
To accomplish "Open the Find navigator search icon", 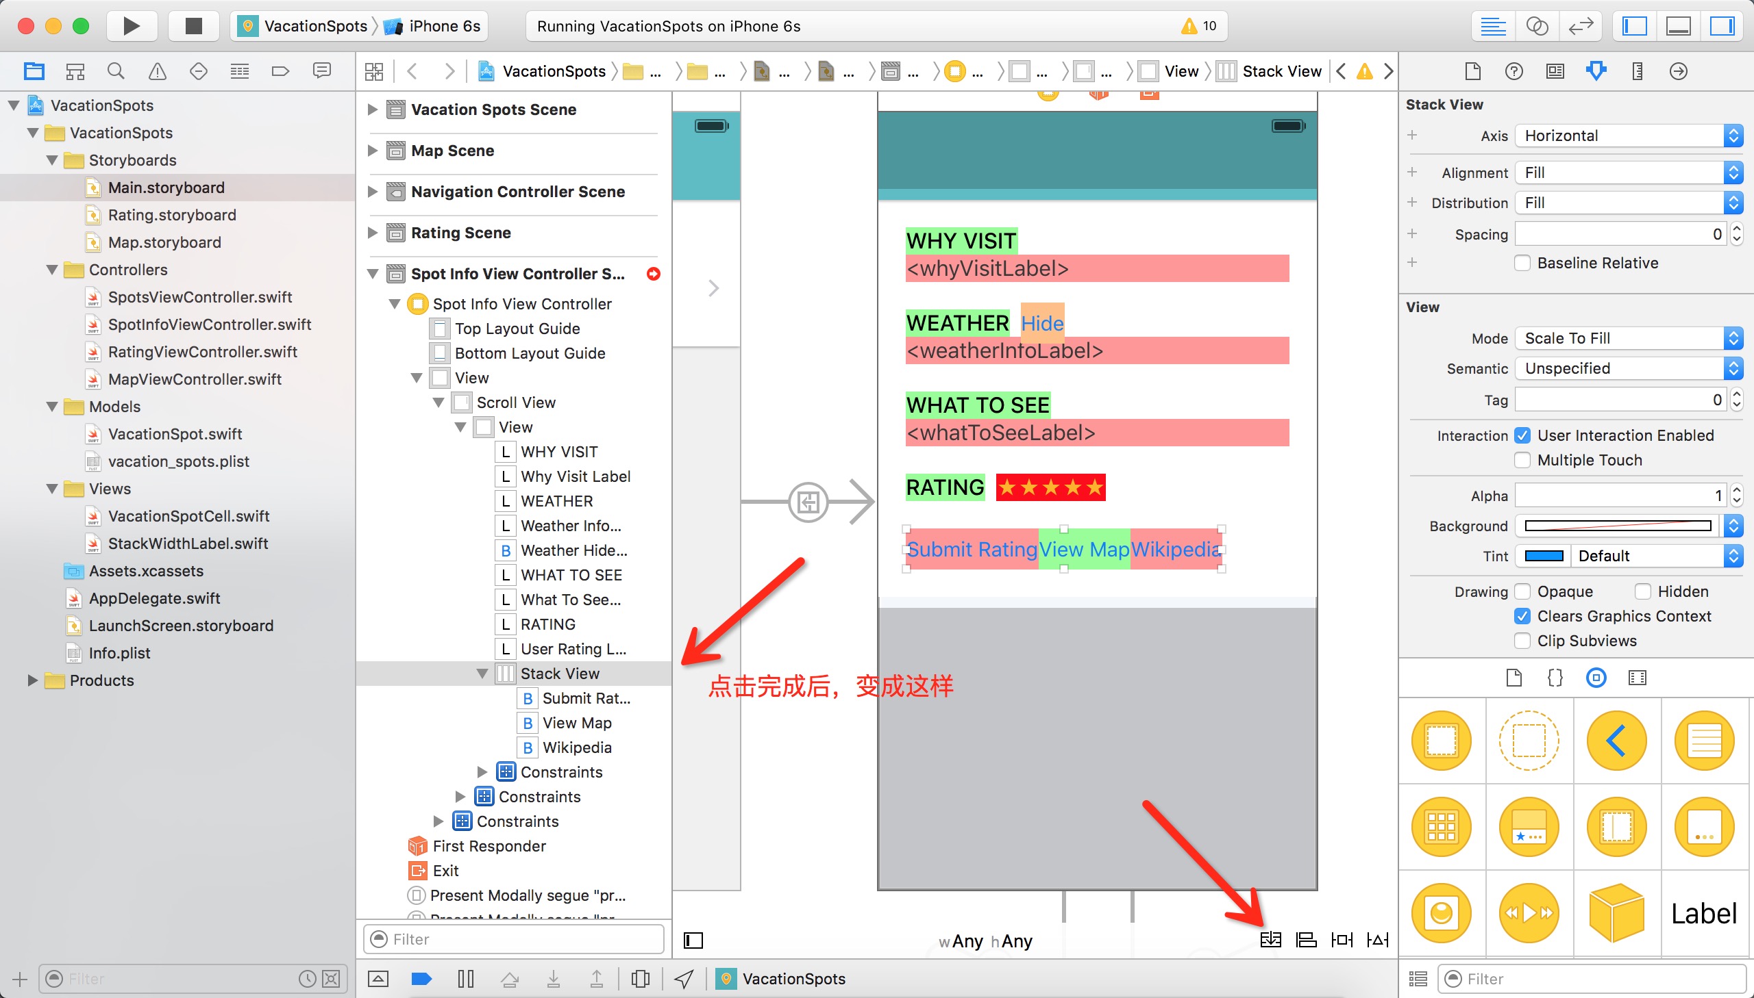I will point(116,71).
